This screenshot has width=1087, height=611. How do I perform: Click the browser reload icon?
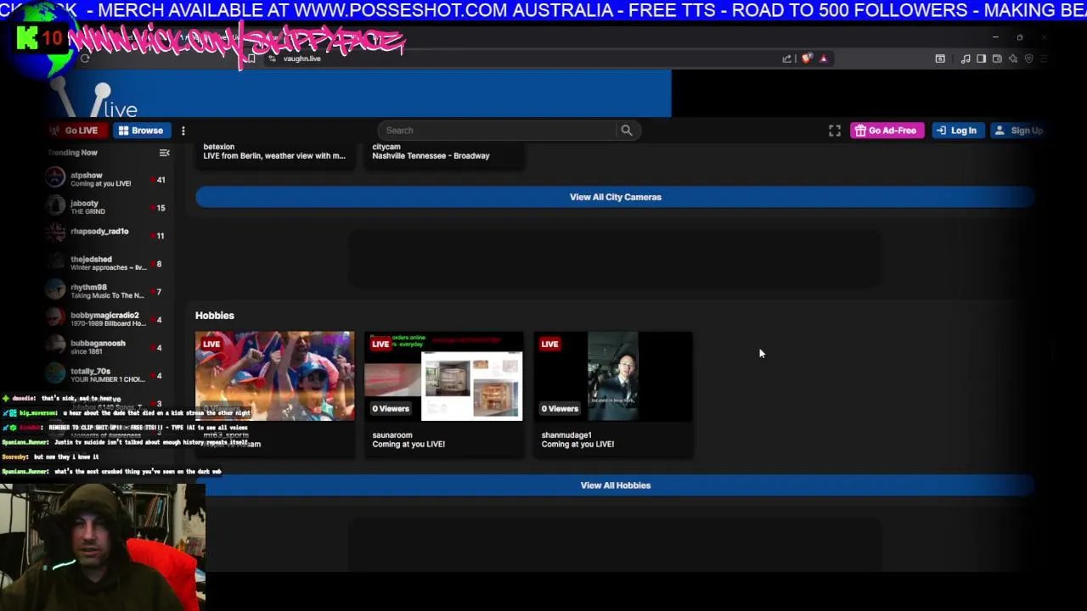(x=85, y=59)
